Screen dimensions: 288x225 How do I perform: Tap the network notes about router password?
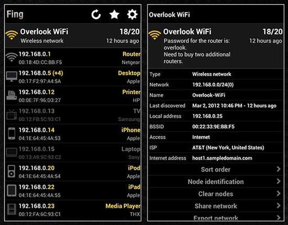[x=197, y=51]
